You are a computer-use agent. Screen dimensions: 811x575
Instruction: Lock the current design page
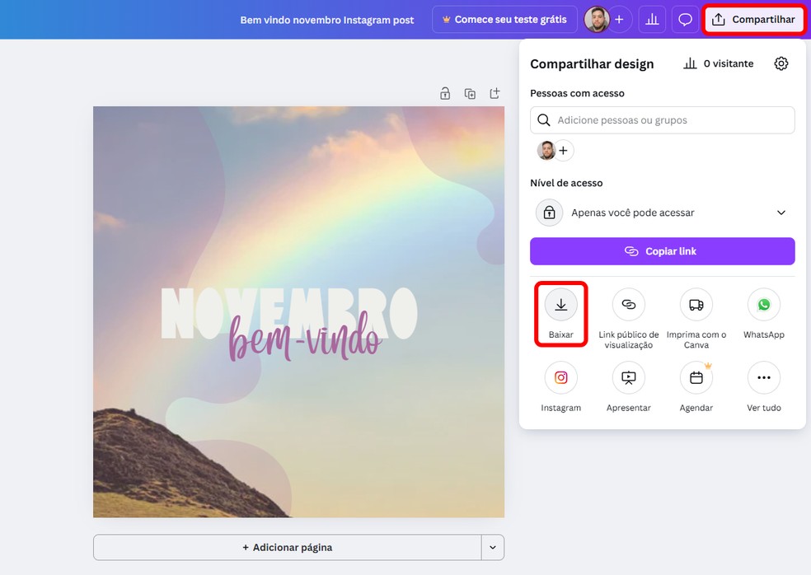click(445, 93)
